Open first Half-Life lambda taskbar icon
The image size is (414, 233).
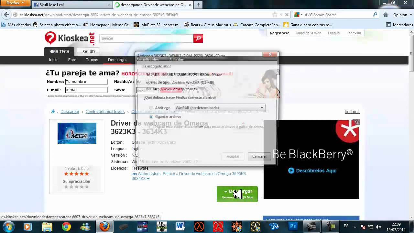(199, 227)
